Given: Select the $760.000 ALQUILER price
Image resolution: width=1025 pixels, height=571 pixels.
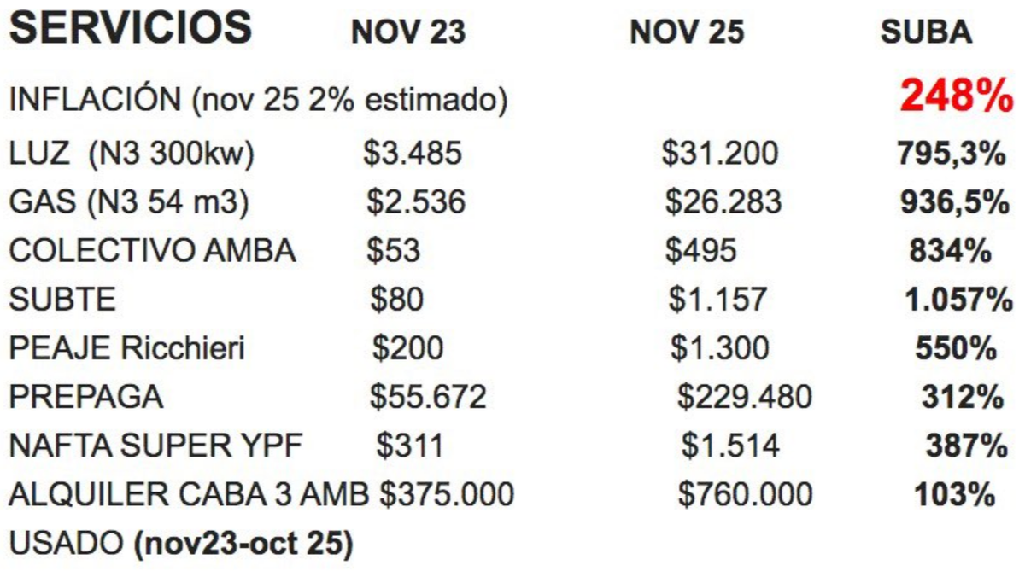Looking at the screenshot, I should (745, 494).
